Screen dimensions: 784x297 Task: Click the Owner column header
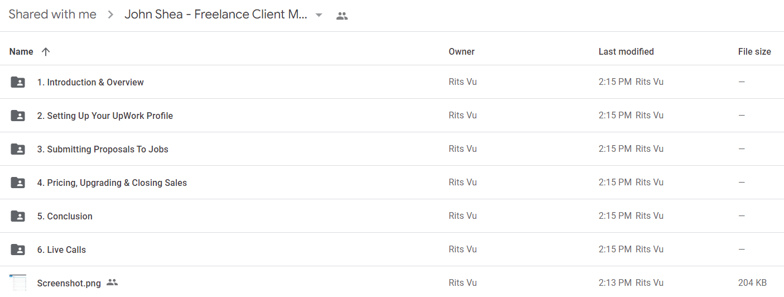tap(461, 51)
